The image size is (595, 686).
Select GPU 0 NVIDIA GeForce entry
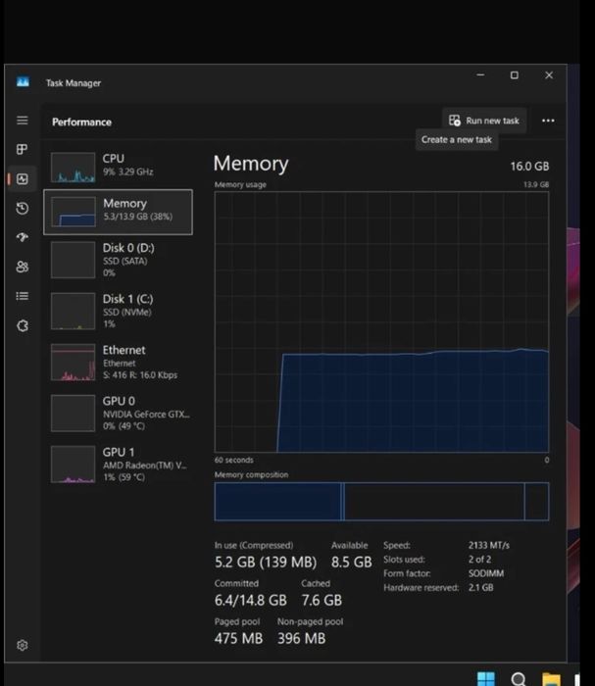point(119,413)
